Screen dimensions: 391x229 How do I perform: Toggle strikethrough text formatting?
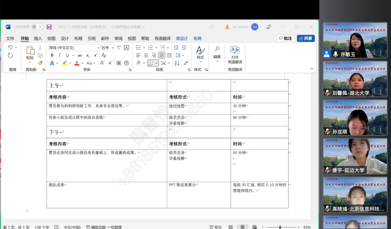(79, 55)
